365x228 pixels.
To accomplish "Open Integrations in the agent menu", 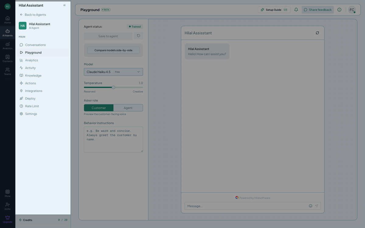I will [43, 91].
